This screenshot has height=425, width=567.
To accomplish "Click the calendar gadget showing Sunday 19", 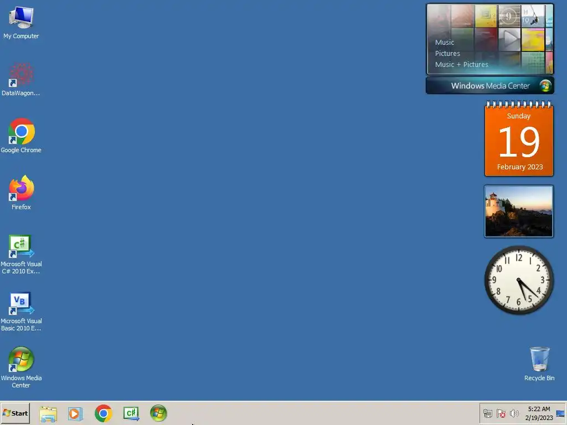I will point(519,139).
